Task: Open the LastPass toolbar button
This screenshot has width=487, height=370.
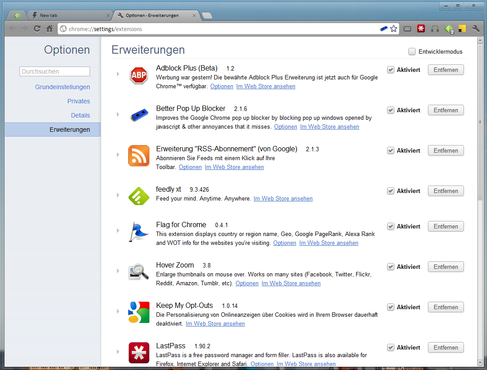Action: point(421,29)
